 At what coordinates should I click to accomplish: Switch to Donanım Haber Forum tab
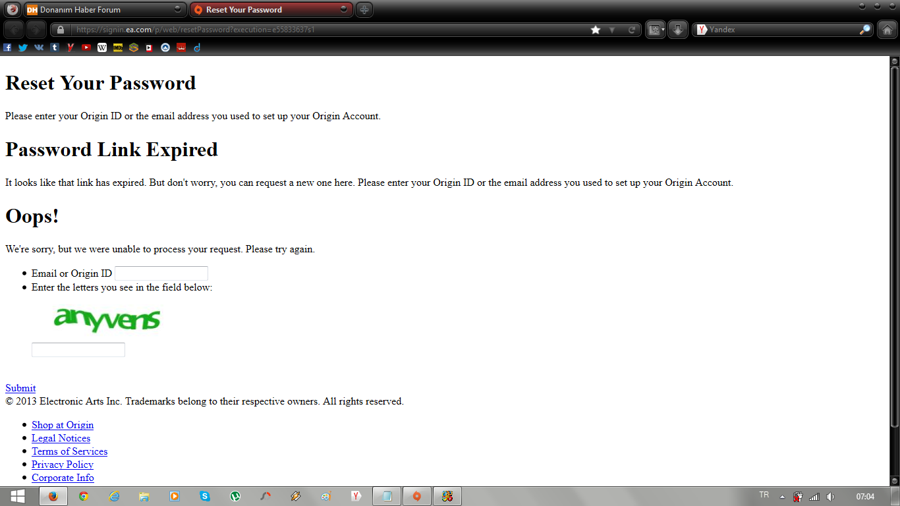click(x=105, y=10)
